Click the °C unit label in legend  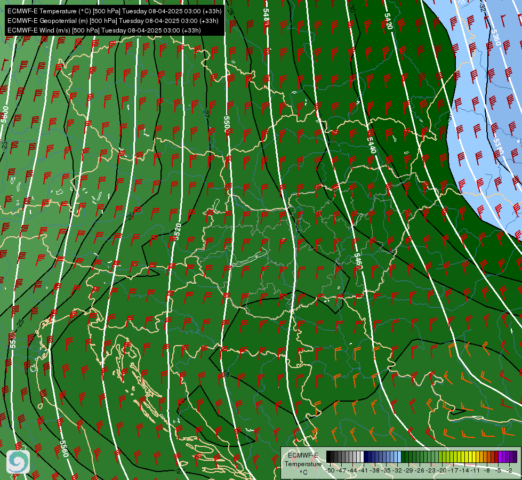[x=303, y=473]
